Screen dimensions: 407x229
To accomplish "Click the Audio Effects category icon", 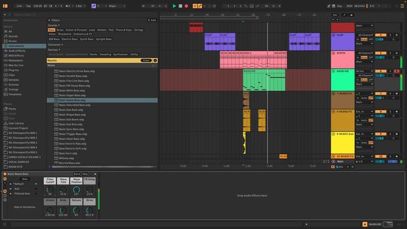I will point(6,51).
